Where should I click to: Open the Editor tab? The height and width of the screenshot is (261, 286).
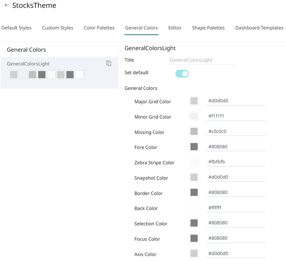point(175,28)
